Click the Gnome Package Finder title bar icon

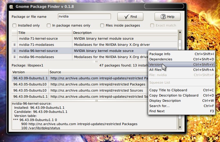[x=11, y=7]
